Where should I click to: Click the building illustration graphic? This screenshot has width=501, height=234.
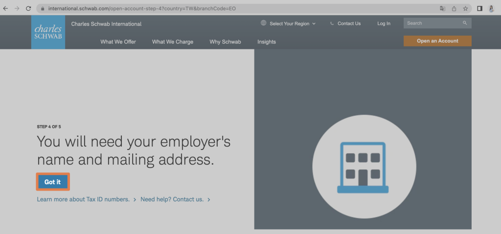(363, 167)
